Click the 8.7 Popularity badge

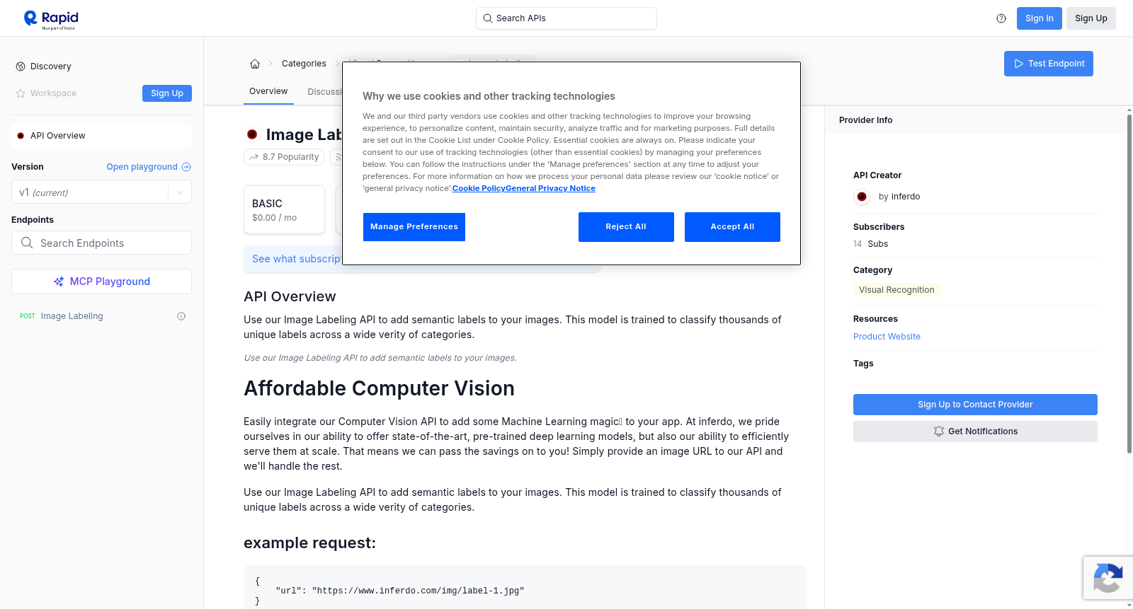[284, 157]
